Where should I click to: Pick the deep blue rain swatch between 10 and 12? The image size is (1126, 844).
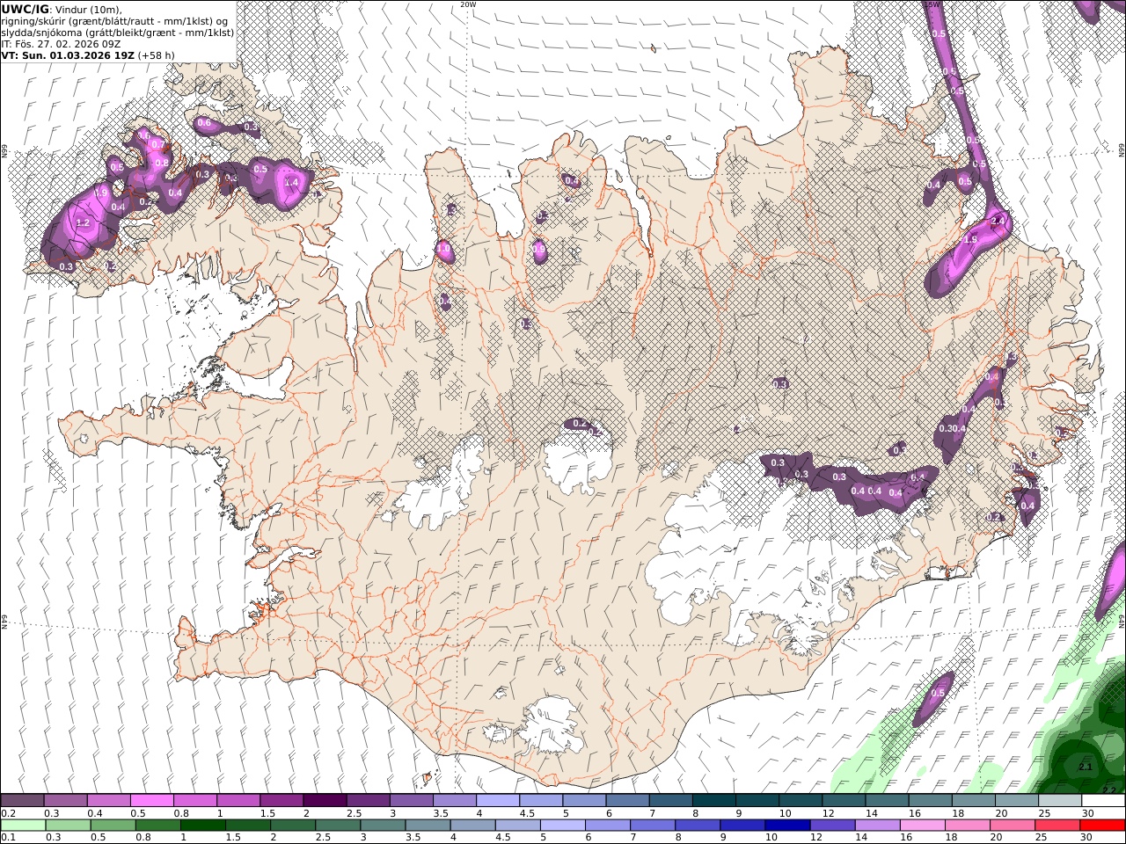[786, 826]
